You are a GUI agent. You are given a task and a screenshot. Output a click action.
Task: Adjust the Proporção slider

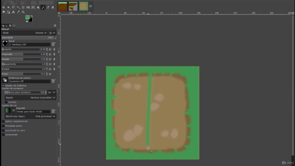[x=25, y=54]
